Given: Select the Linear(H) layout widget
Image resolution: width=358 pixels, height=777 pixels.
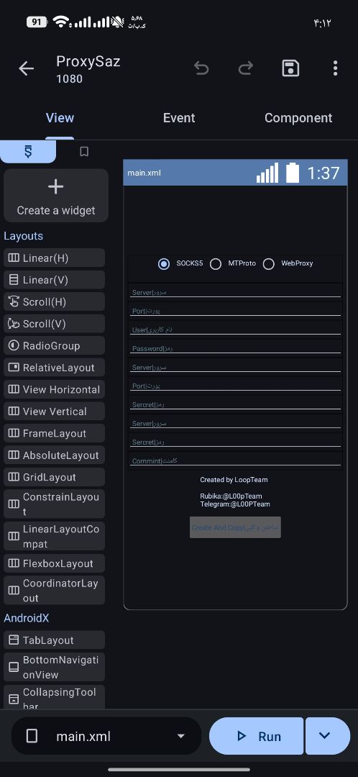Looking at the screenshot, I should coord(54,258).
